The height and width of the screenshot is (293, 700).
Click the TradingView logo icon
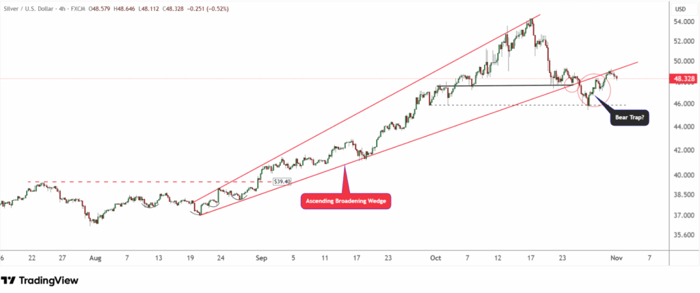point(8,280)
